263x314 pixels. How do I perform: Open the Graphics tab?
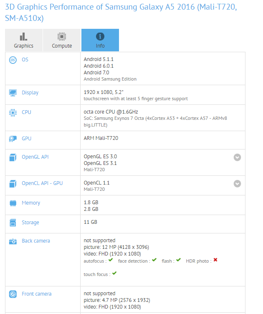tap(24, 40)
